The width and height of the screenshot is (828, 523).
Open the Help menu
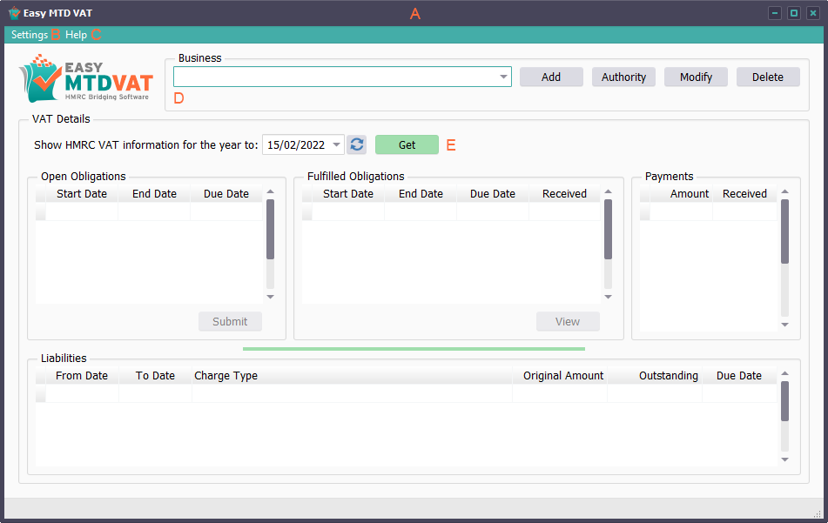pos(76,35)
